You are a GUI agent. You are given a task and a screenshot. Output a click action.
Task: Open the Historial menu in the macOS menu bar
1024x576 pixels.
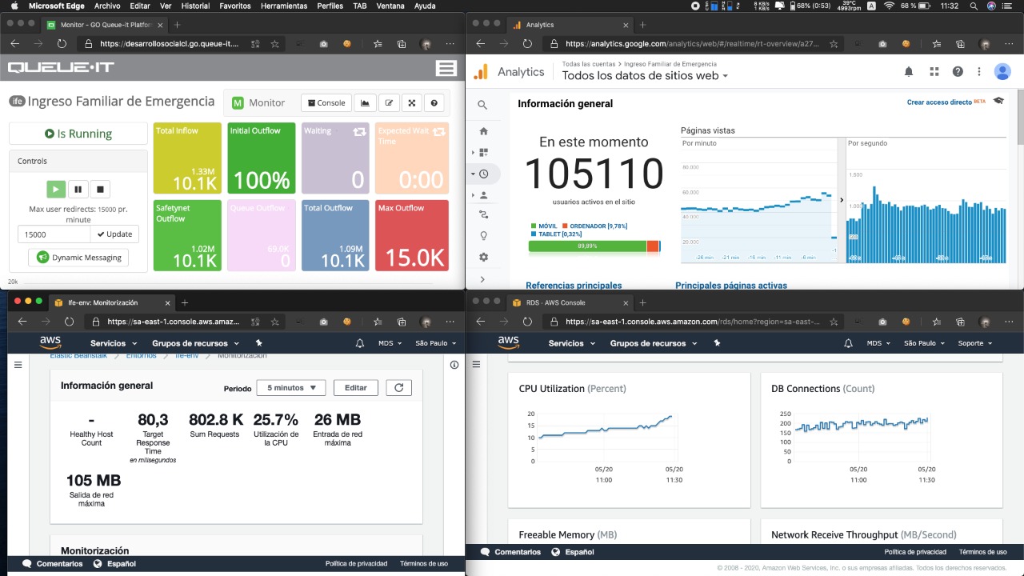(195, 6)
